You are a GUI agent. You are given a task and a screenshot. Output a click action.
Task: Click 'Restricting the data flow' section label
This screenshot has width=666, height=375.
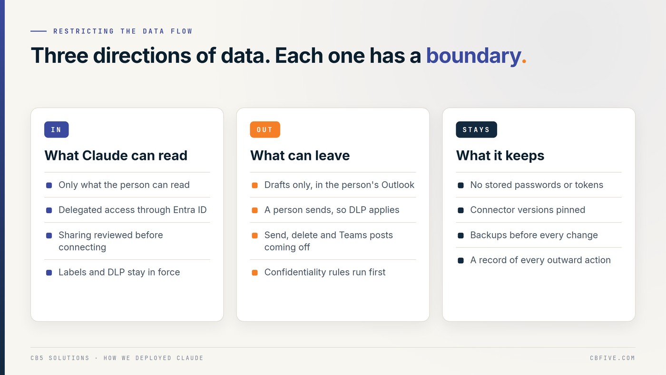point(123,31)
